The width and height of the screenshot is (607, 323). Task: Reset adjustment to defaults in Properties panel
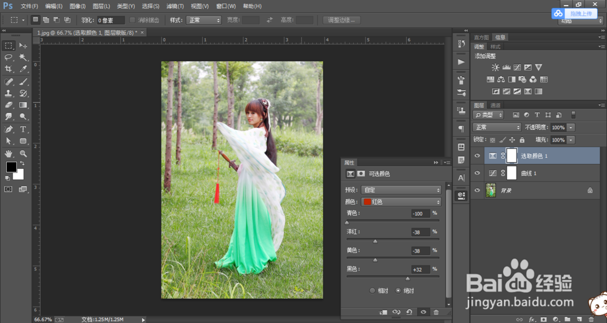tap(409, 312)
